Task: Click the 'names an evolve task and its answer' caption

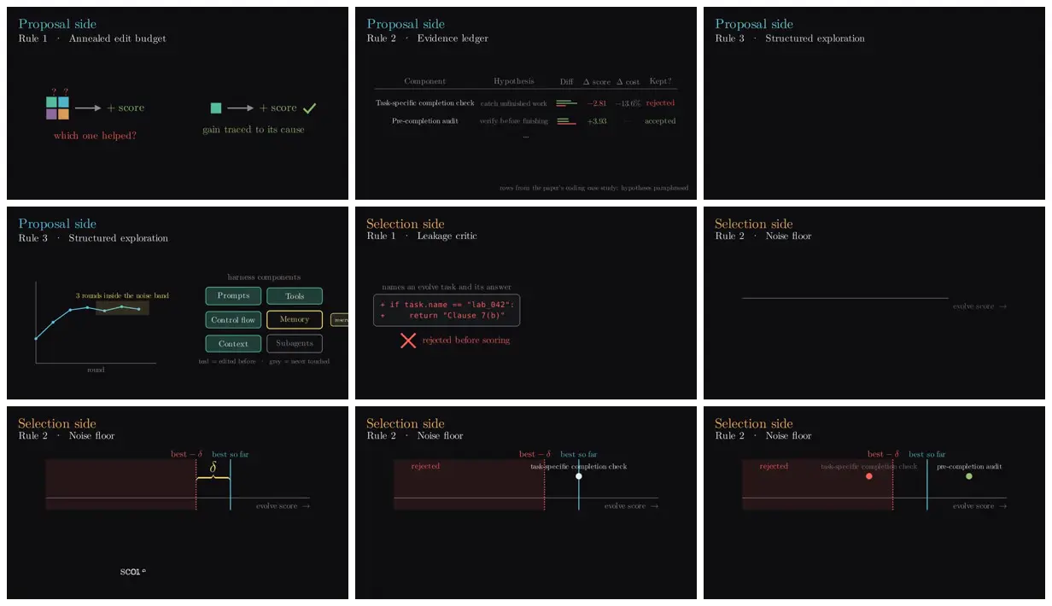Action: point(447,287)
